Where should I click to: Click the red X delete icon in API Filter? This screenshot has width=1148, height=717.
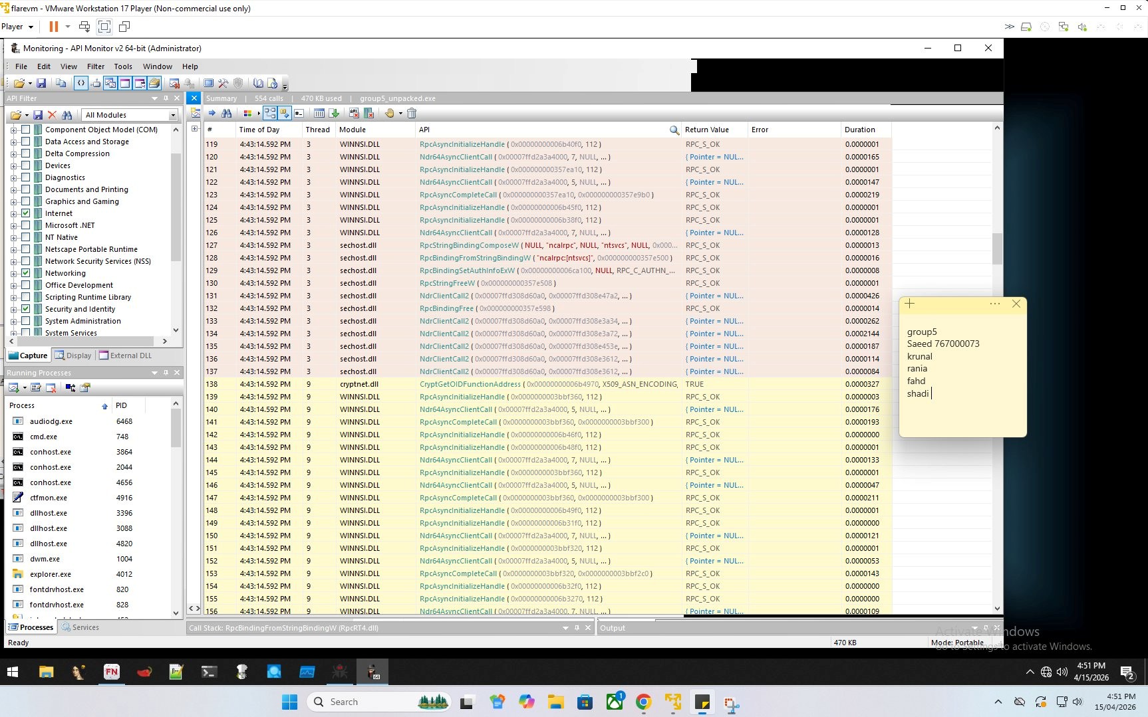point(53,115)
